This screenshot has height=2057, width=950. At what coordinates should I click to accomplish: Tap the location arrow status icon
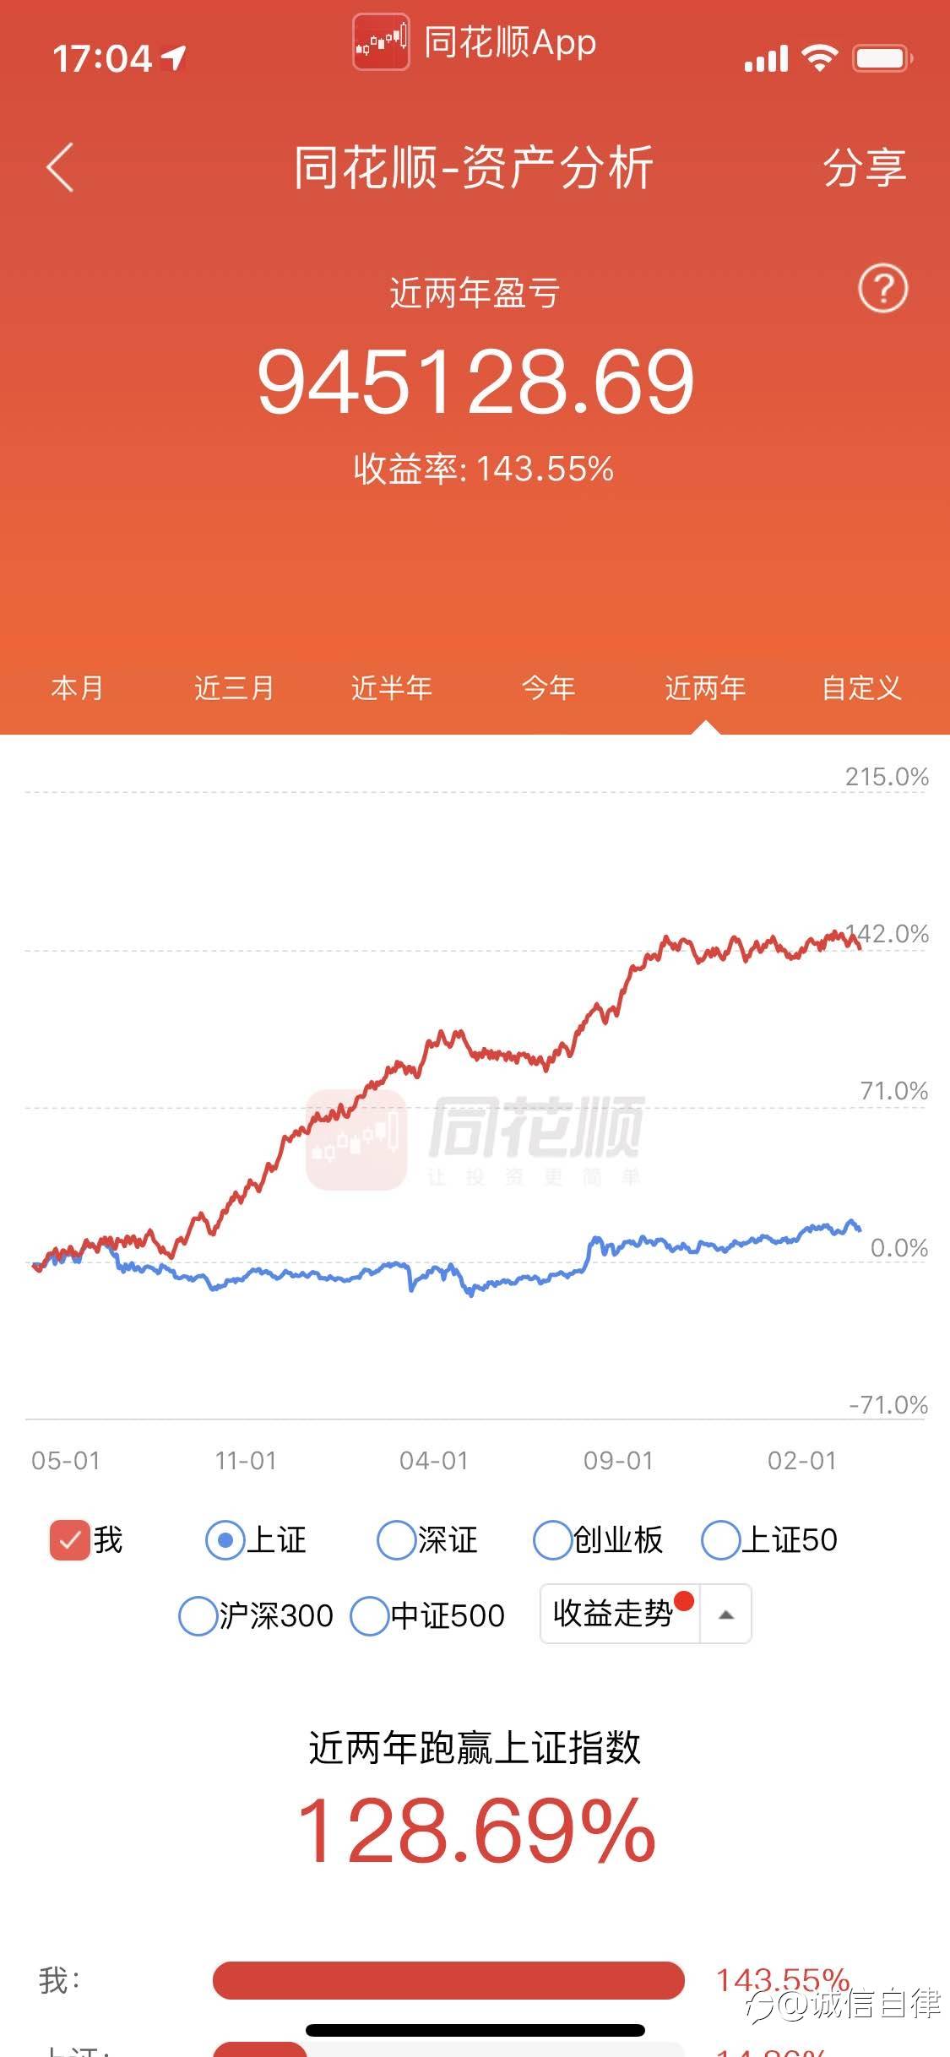click(174, 58)
